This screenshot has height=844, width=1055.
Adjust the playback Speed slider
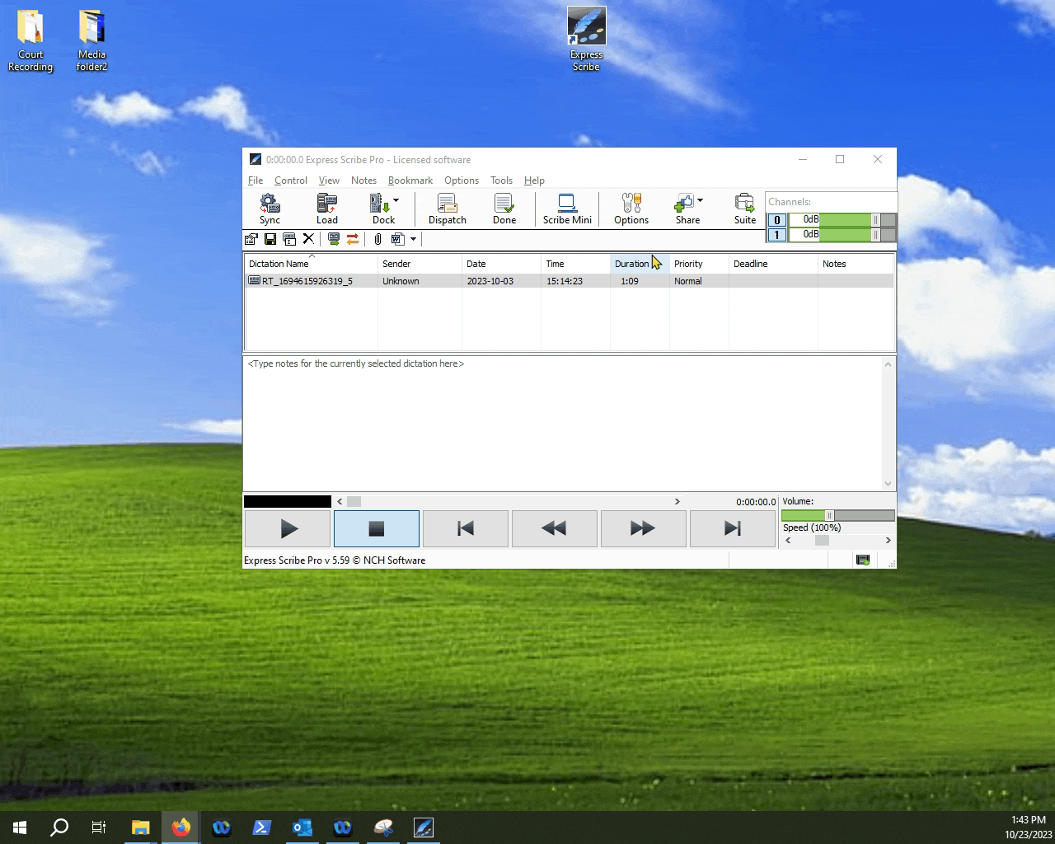click(821, 540)
